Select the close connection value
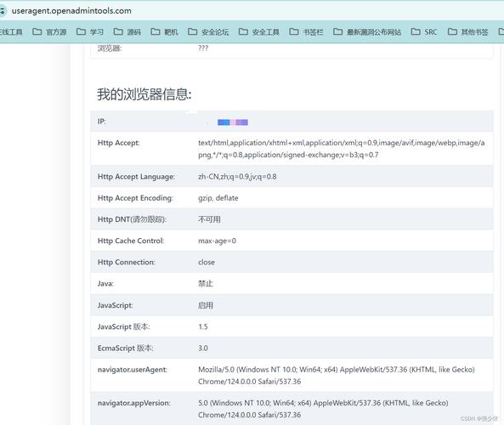 (207, 263)
